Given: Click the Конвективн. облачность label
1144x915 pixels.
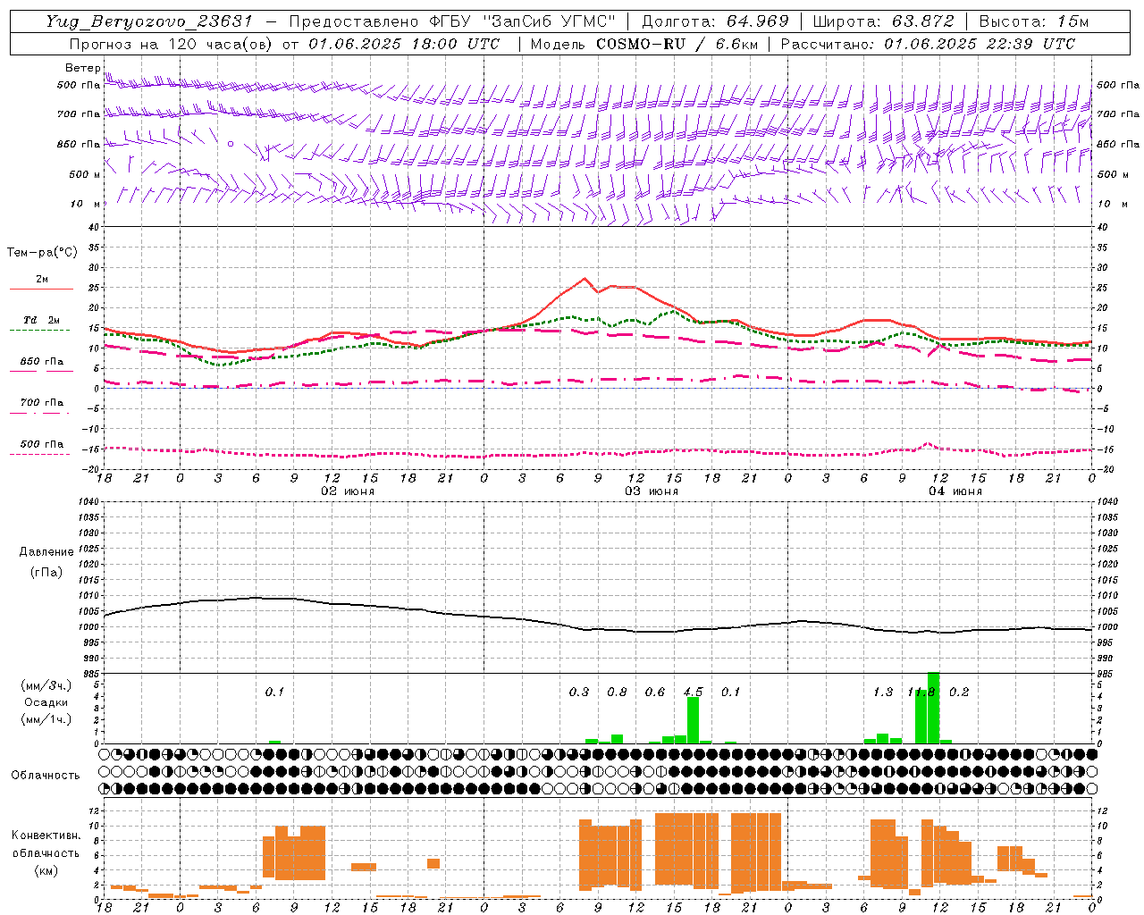Looking at the screenshot, I should (46, 844).
